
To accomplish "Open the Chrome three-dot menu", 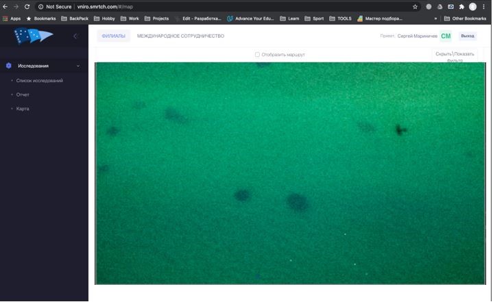I will (x=483, y=7).
